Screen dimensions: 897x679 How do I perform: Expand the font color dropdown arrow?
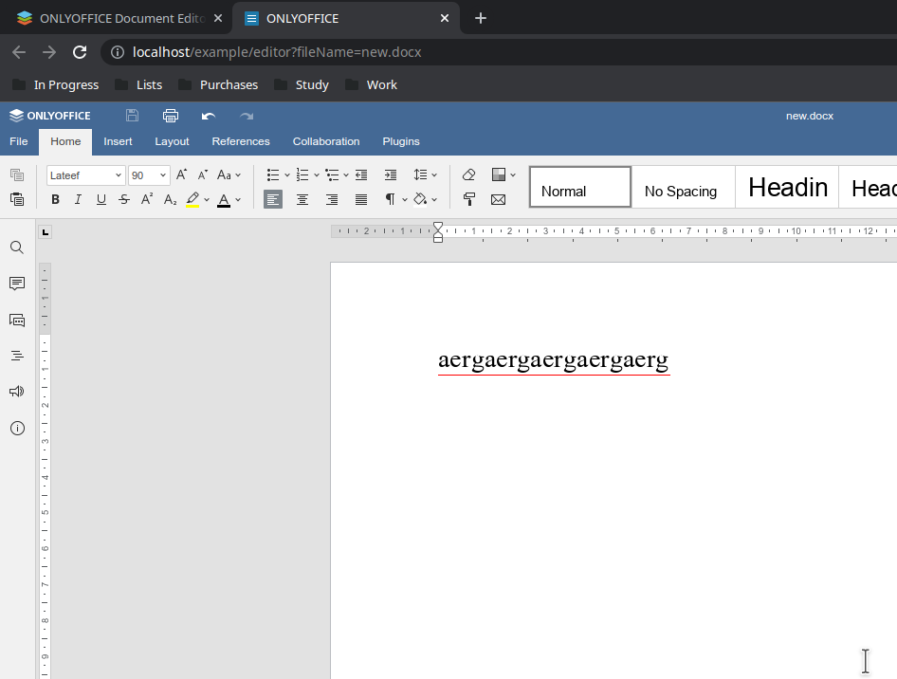tap(239, 199)
